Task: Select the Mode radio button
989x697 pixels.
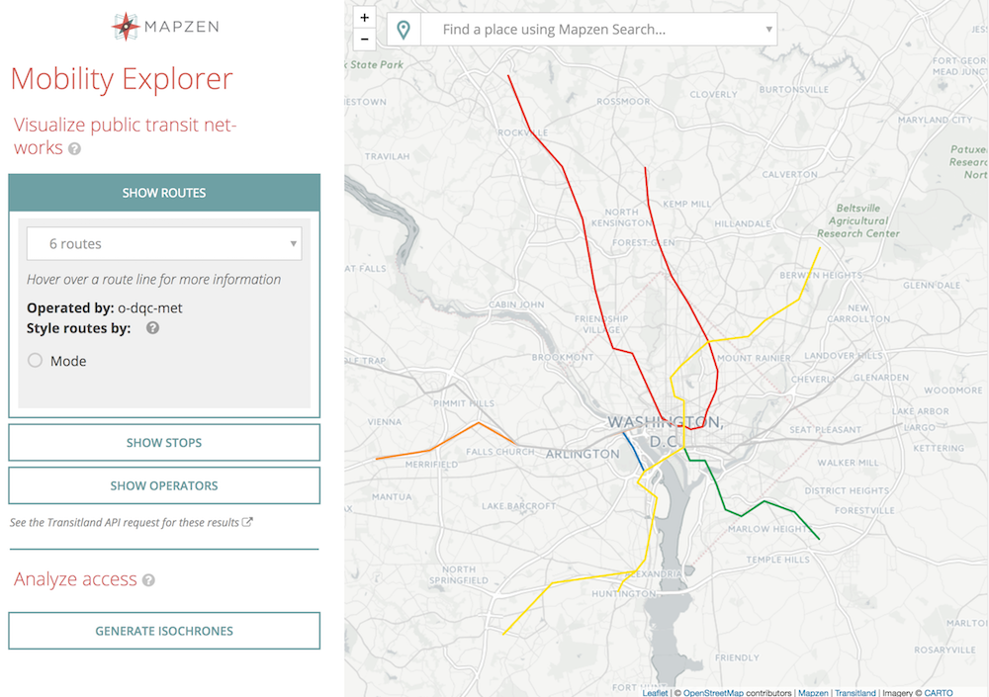Action: (36, 360)
